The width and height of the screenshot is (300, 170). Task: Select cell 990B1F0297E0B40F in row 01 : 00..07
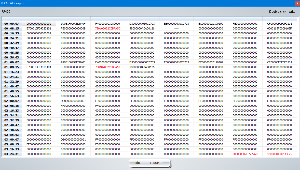[73, 62]
